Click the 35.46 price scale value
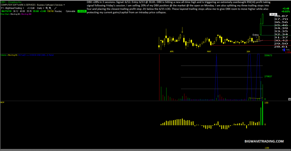 [x=281, y=25]
